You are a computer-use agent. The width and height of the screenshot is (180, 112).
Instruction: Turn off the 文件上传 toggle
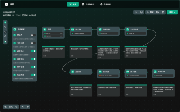point(33,67)
